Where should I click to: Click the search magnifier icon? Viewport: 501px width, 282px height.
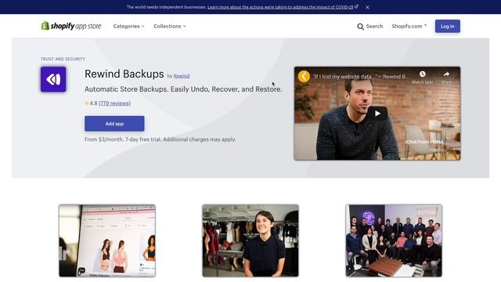(360, 27)
